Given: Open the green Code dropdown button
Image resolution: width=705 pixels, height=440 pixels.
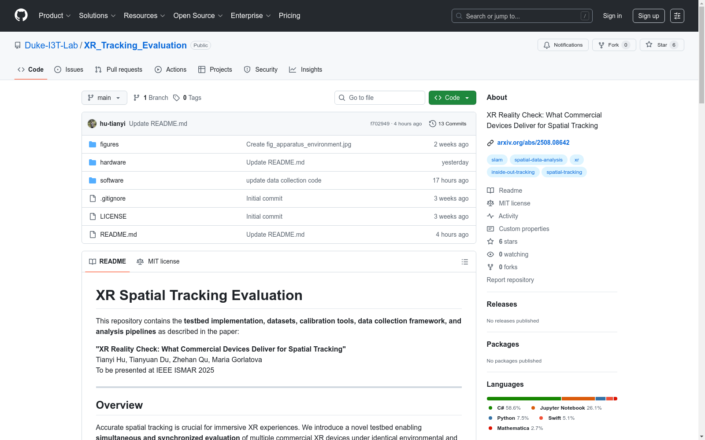Looking at the screenshot, I should point(453,98).
